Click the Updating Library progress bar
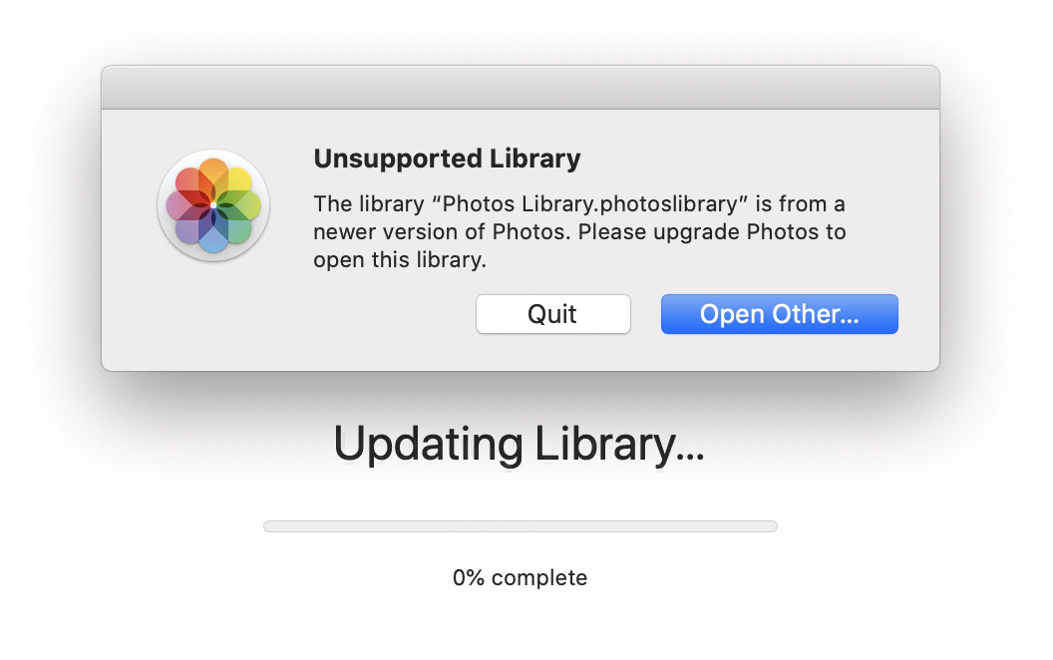This screenshot has width=1053, height=660. click(x=520, y=526)
